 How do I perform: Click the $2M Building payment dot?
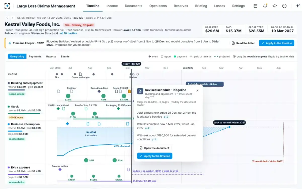pos(103,96)
